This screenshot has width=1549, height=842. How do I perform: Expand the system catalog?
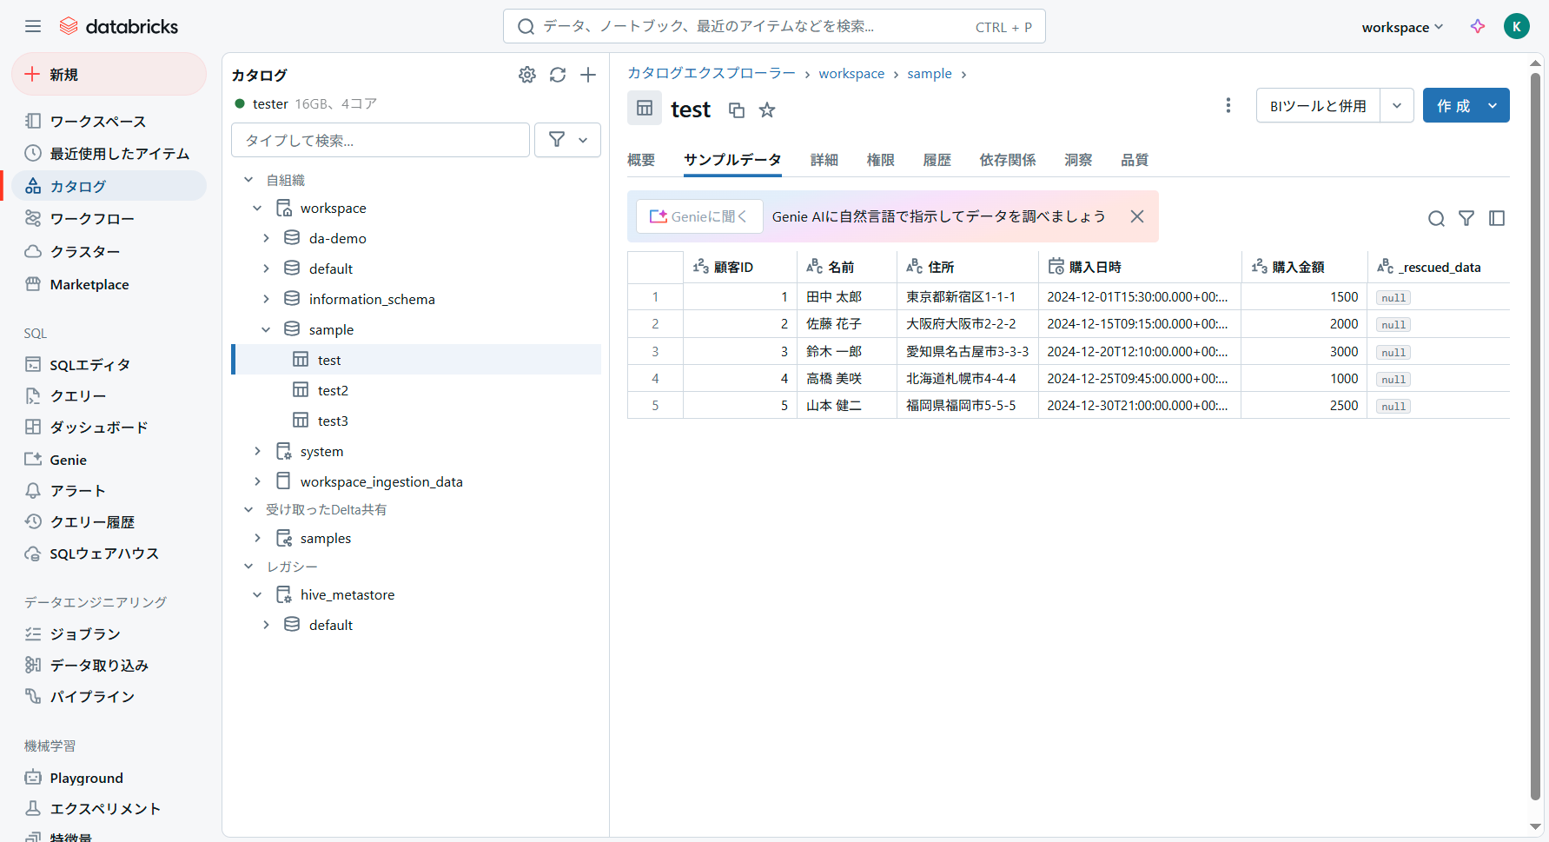click(x=257, y=451)
